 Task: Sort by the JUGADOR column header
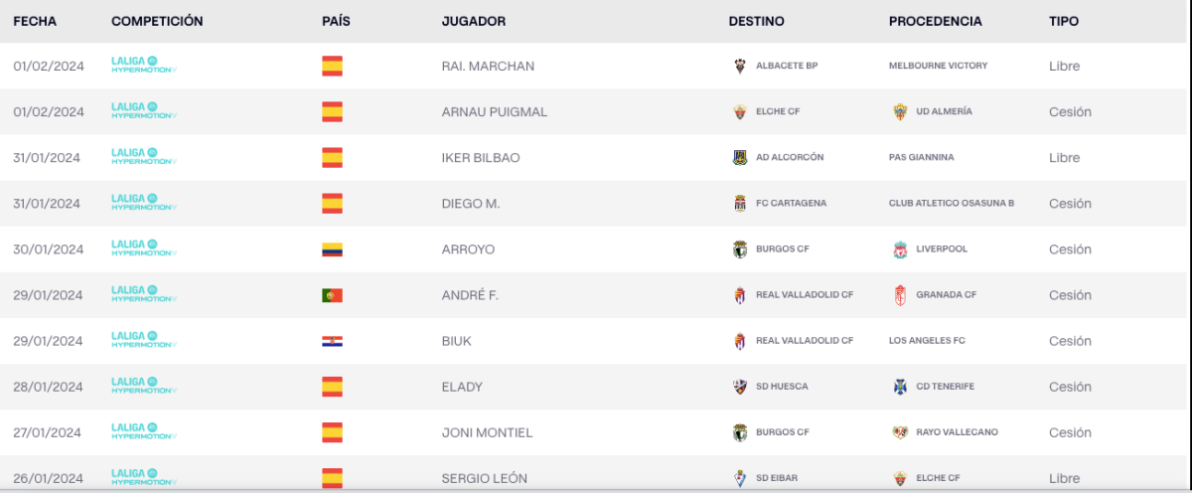473,21
